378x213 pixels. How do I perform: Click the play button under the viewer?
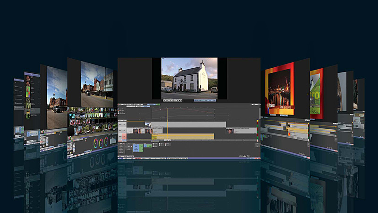[x=180, y=100]
